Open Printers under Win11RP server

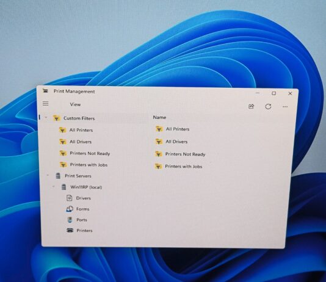click(x=84, y=231)
